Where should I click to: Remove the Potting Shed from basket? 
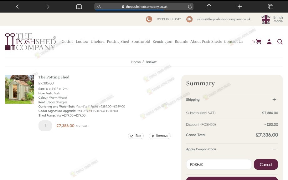click(160, 136)
